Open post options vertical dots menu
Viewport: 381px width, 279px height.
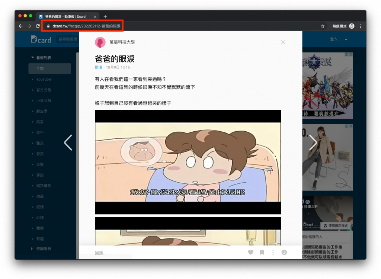[273, 253]
